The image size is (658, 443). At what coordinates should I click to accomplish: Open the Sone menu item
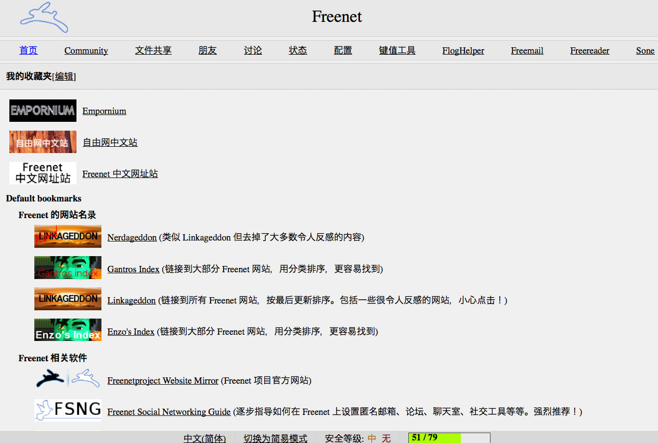click(x=646, y=50)
